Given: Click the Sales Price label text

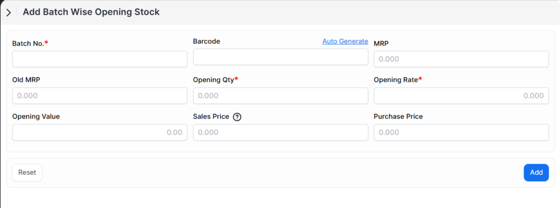Looking at the screenshot, I should coord(211,116).
